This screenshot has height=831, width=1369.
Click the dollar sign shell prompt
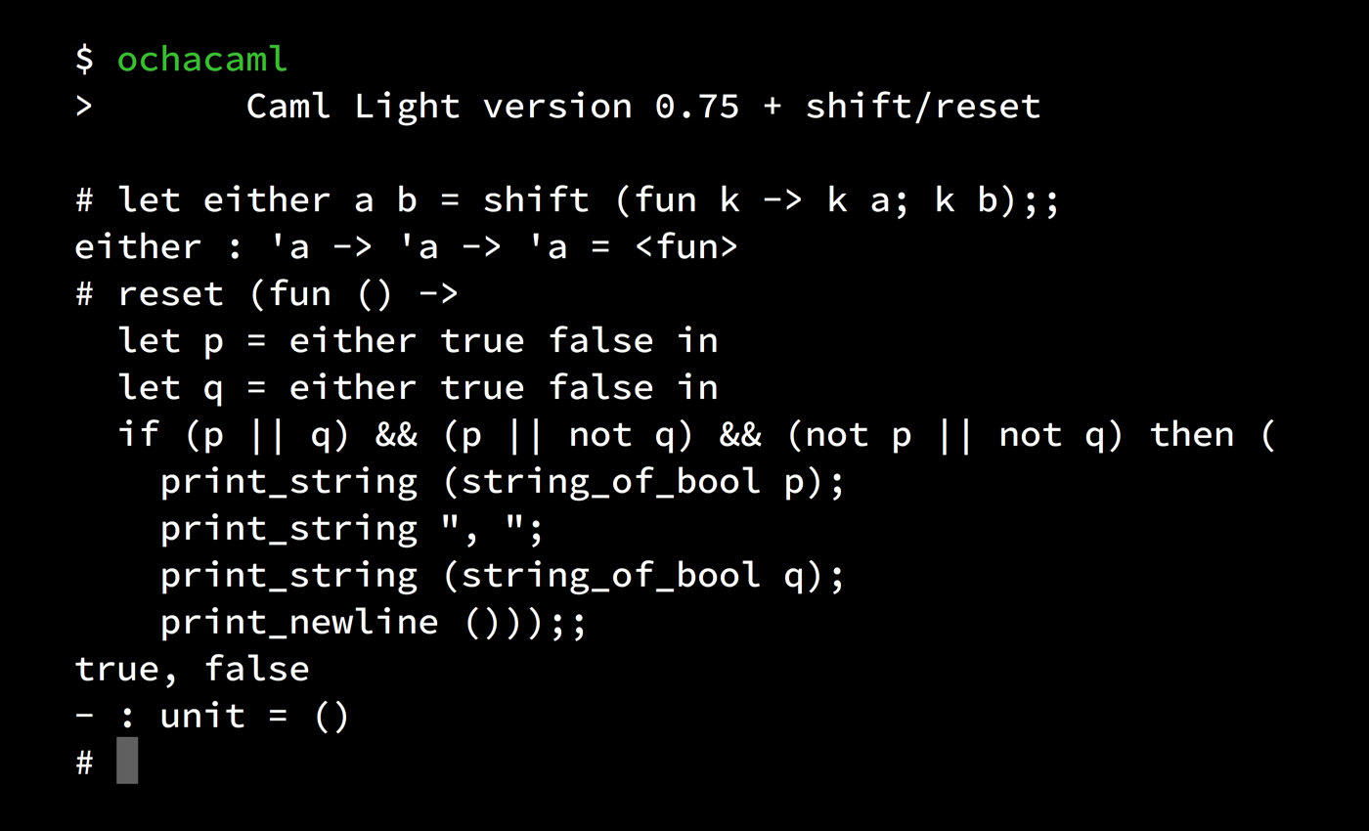click(x=84, y=59)
